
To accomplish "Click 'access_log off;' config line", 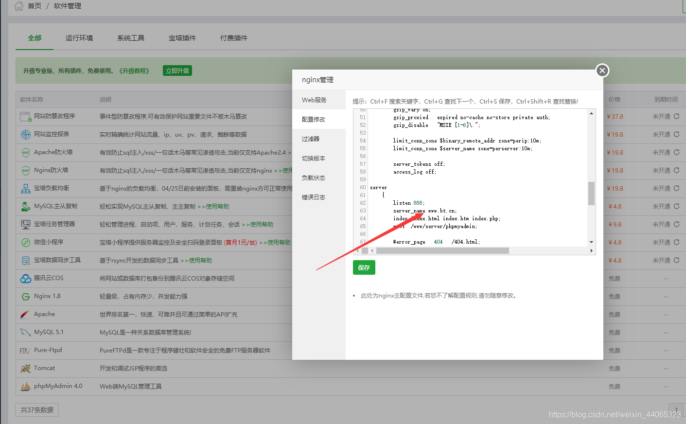I will [415, 172].
